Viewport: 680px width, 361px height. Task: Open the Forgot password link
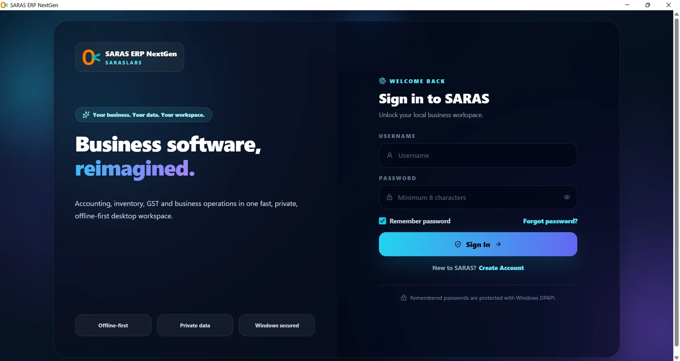(x=550, y=221)
